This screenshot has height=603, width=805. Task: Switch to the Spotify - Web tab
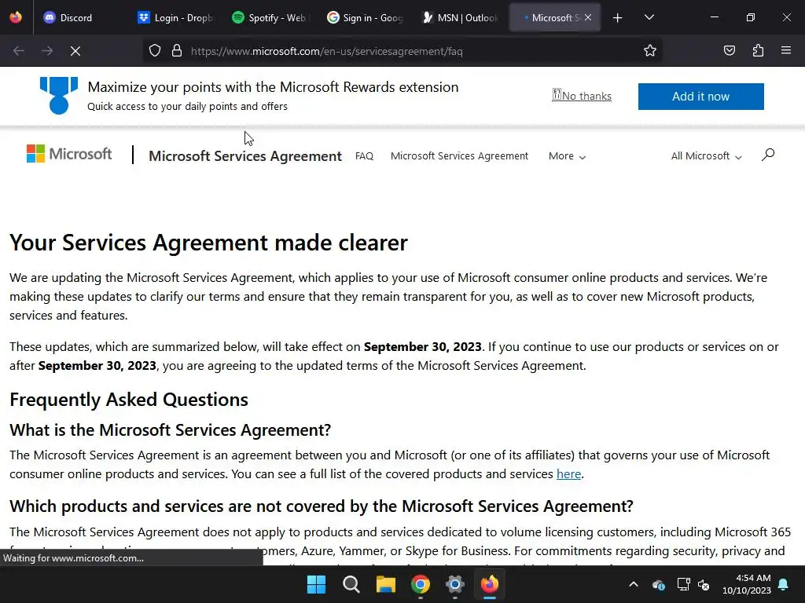(269, 18)
